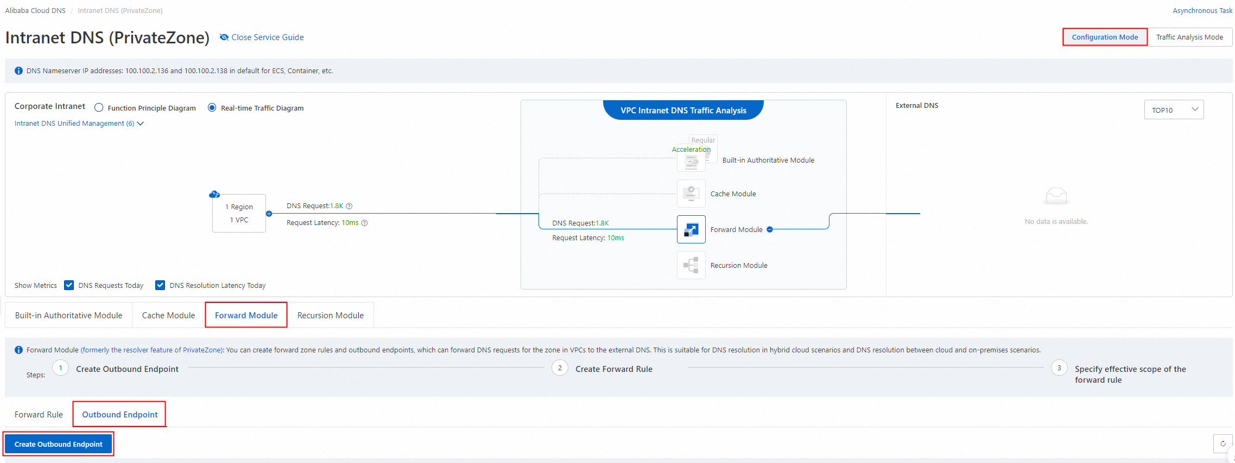
Task: Open the Forward Module tab
Action: click(246, 316)
